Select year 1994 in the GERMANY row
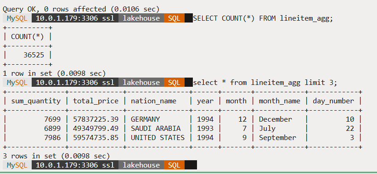Viewport: 377px width, 174px height. 205,119
